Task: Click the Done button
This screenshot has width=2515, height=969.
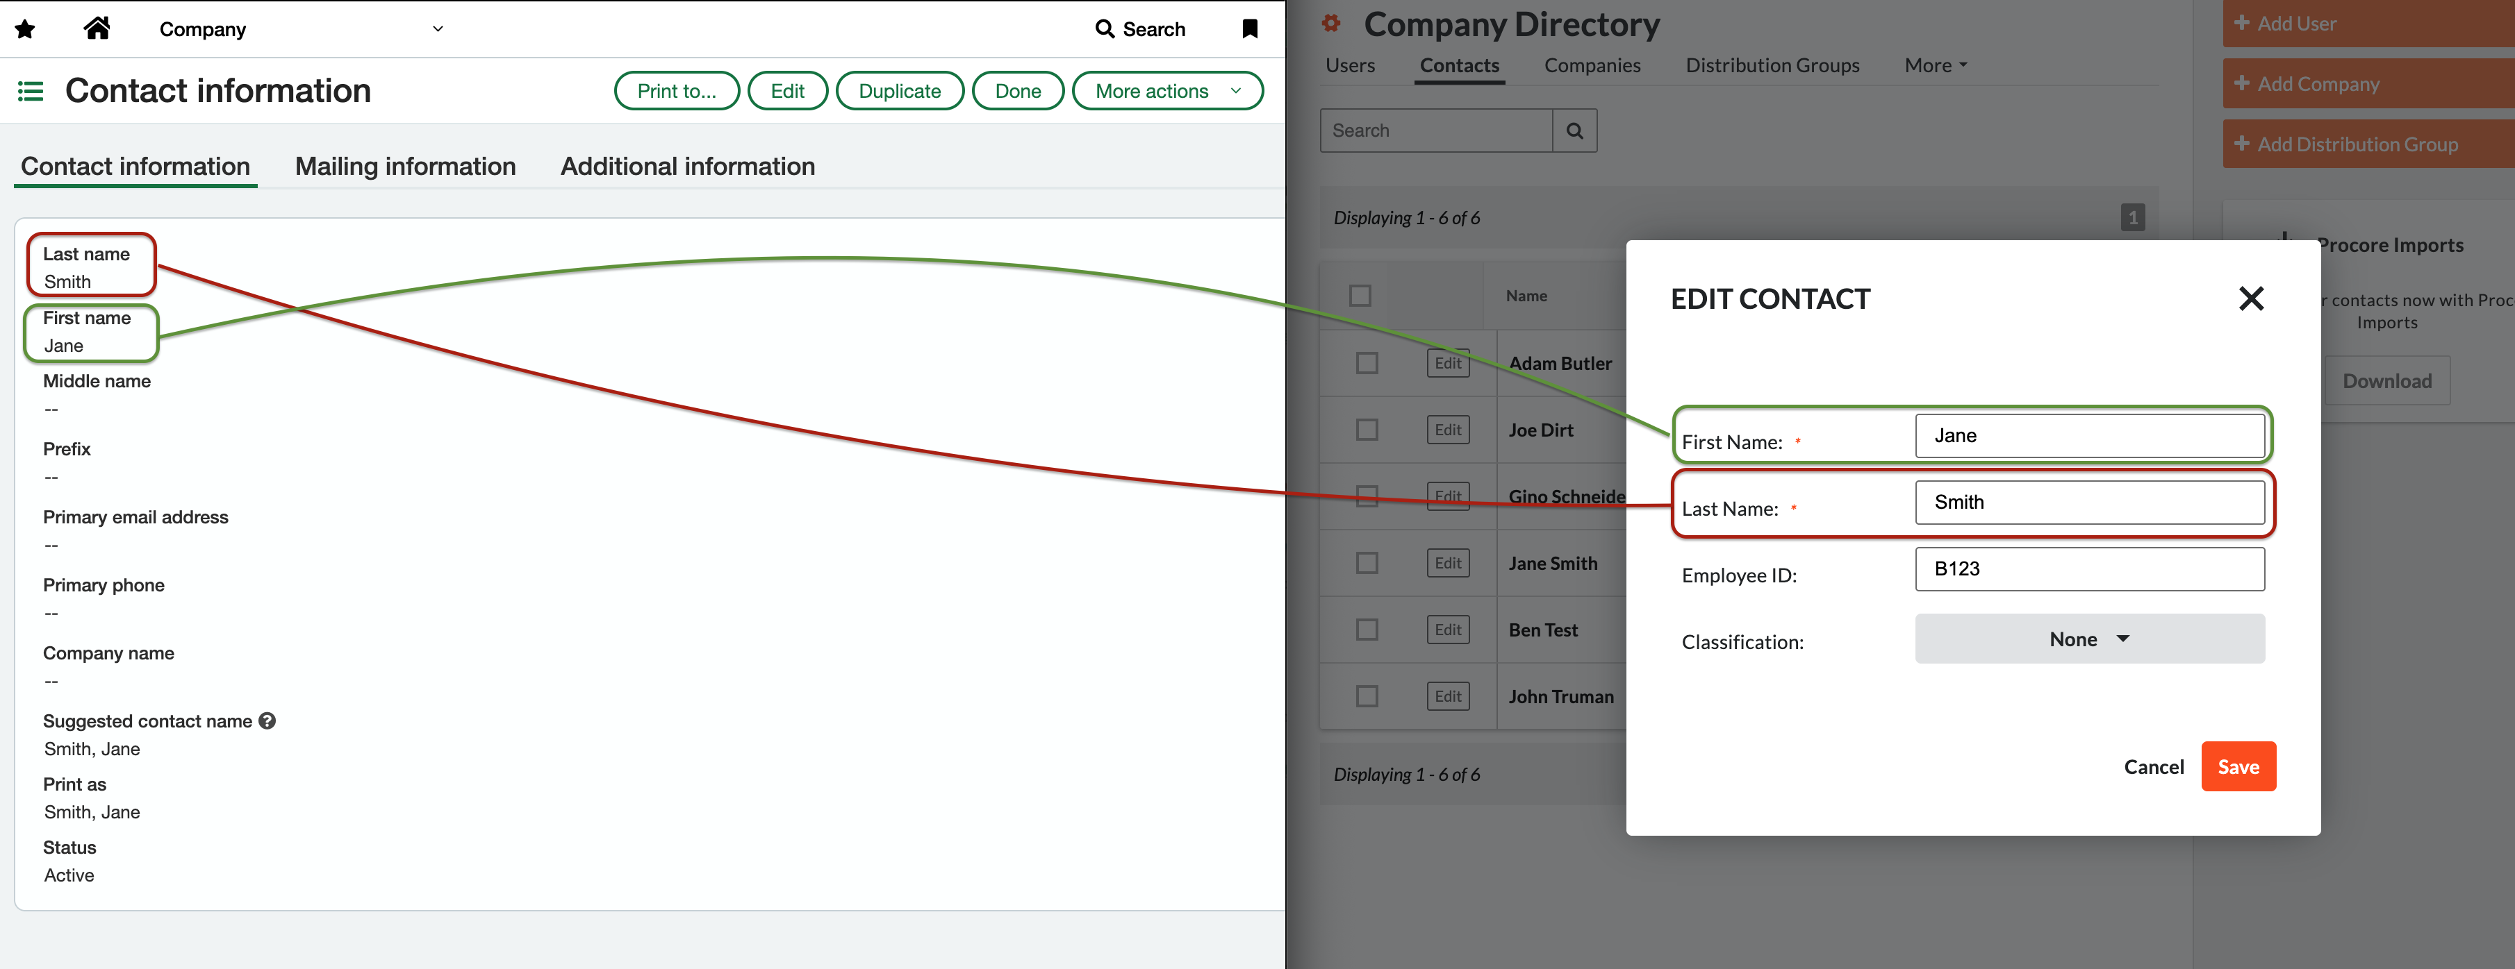Action: (1017, 91)
